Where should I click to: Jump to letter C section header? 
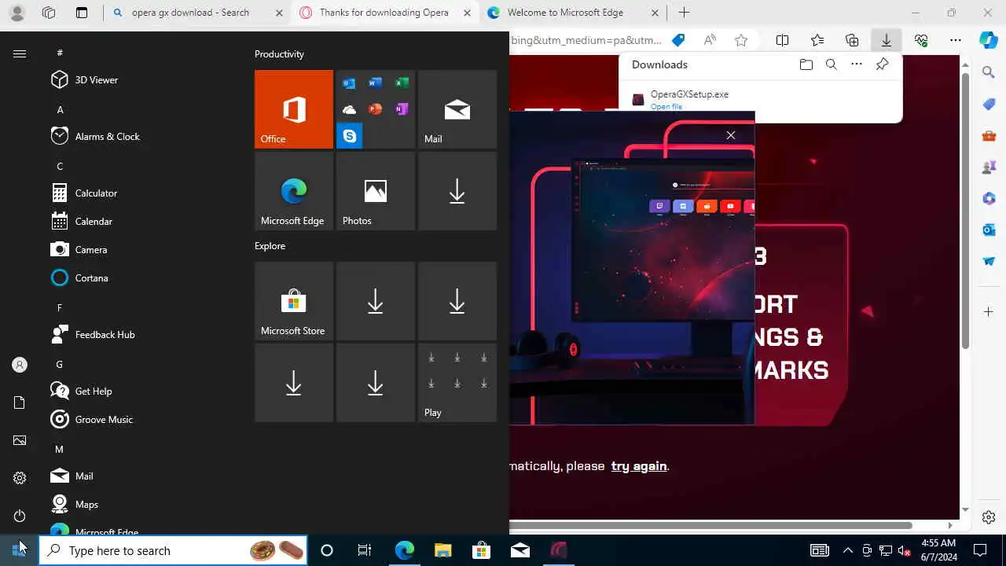[60, 166]
